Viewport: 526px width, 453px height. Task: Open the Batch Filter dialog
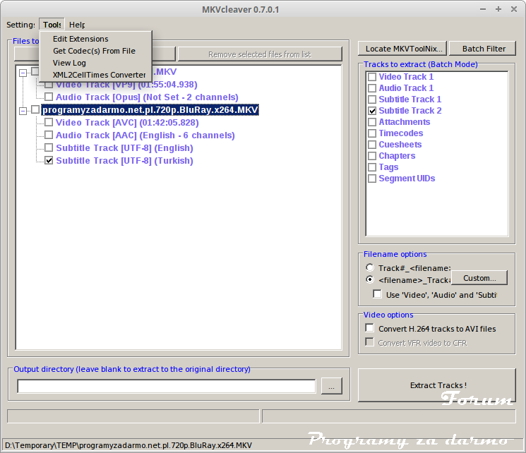click(484, 49)
